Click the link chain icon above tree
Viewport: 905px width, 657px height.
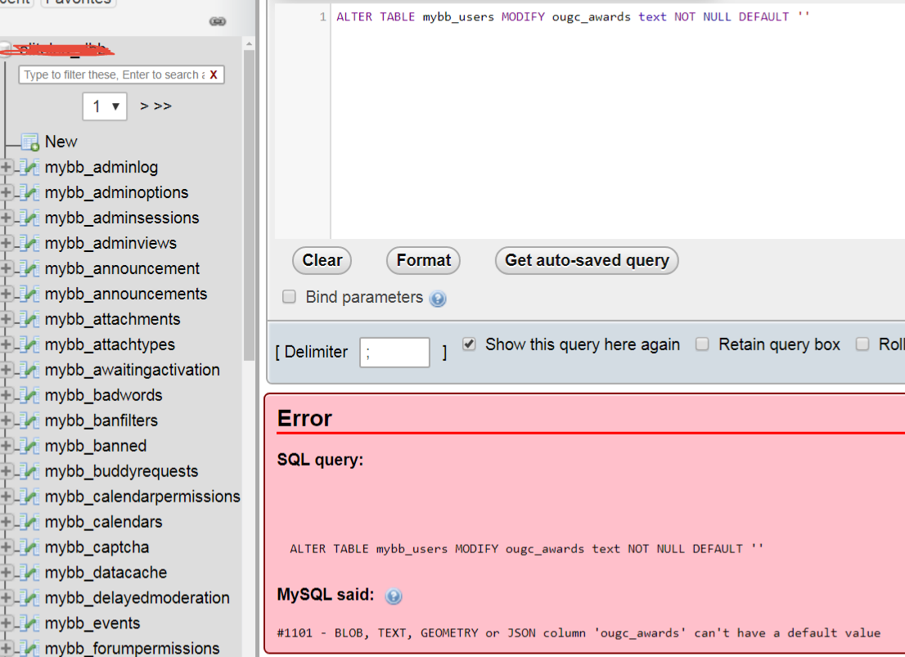(x=217, y=21)
